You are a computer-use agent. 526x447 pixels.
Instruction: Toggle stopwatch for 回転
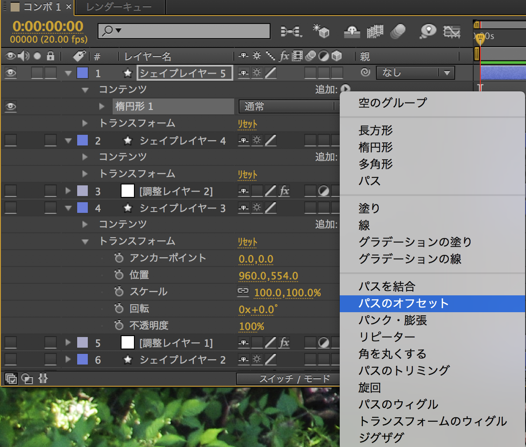[119, 309]
